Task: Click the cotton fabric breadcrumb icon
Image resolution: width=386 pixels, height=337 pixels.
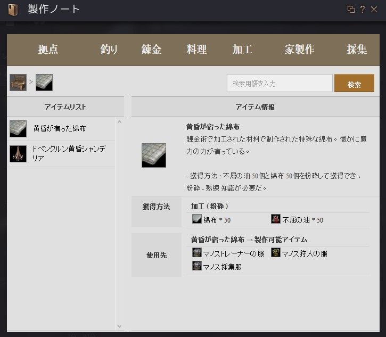Action: pyautogui.click(x=44, y=83)
